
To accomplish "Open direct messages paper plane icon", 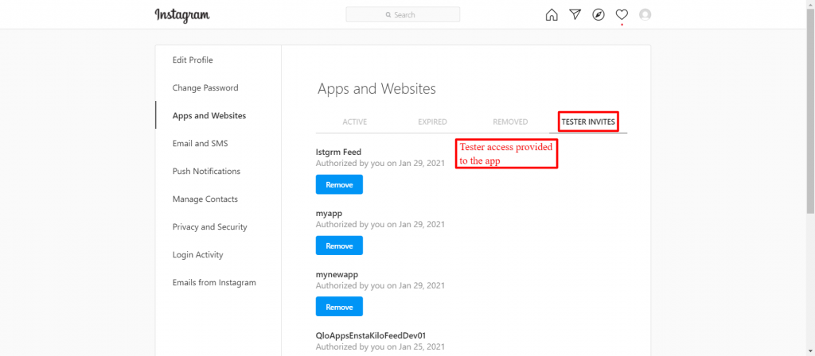I will (575, 14).
